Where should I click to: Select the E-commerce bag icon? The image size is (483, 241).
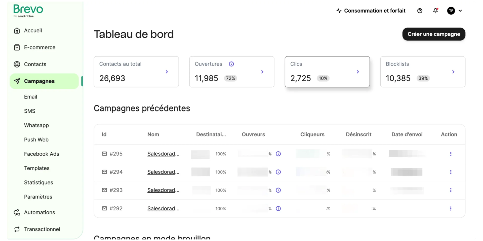[x=17, y=47]
